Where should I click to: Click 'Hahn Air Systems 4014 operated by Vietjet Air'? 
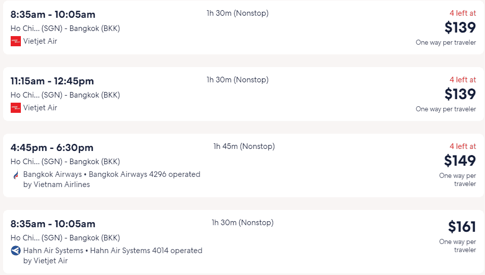(112, 256)
